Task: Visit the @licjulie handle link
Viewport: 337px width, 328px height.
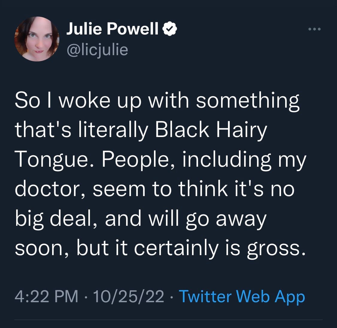Action: (97, 51)
